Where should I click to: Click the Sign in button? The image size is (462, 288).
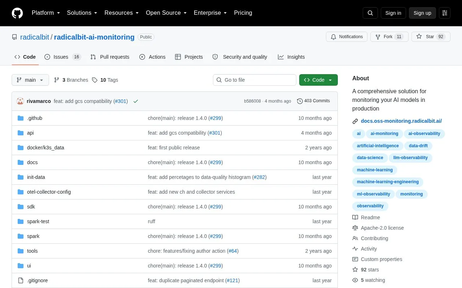click(x=393, y=13)
